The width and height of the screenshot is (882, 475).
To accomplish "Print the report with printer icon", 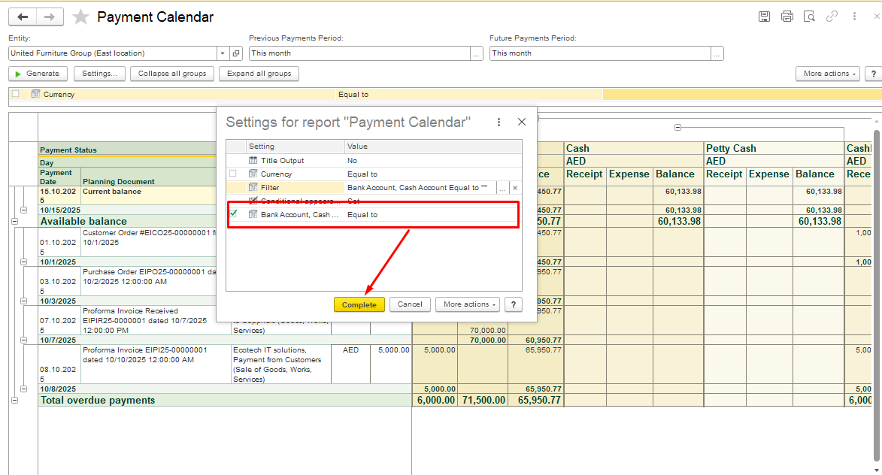I will point(787,17).
